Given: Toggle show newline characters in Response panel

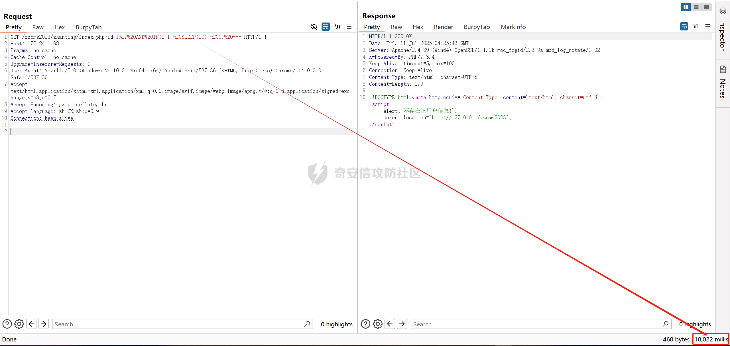Looking at the screenshot, I should [x=696, y=26].
